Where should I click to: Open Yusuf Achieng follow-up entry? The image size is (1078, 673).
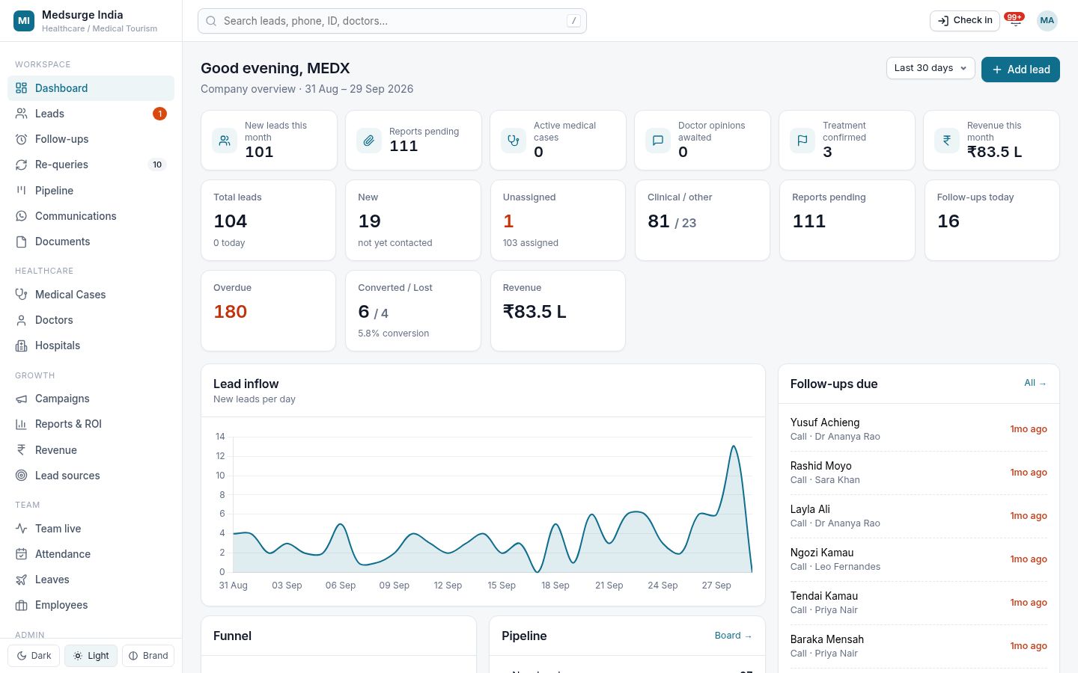(x=919, y=429)
